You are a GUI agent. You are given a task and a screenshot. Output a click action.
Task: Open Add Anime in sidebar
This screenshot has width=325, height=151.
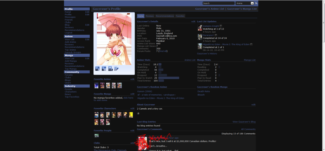pos(70,42)
